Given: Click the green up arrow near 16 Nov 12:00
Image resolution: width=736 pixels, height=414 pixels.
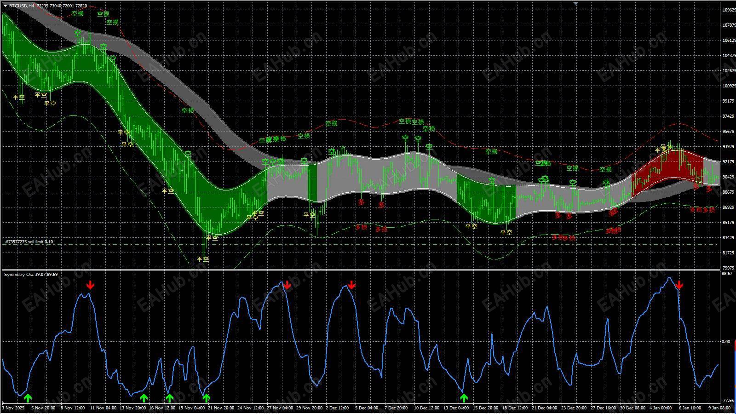Looking at the screenshot, I should (x=169, y=398).
